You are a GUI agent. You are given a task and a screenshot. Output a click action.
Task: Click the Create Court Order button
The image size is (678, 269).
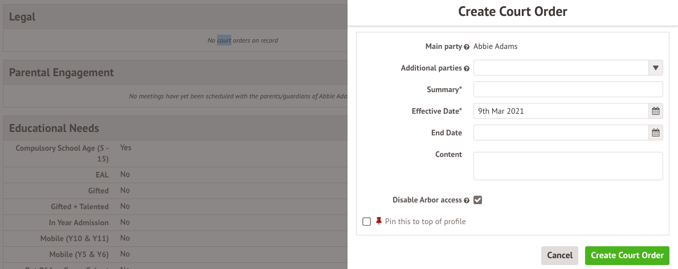pyautogui.click(x=627, y=255)
